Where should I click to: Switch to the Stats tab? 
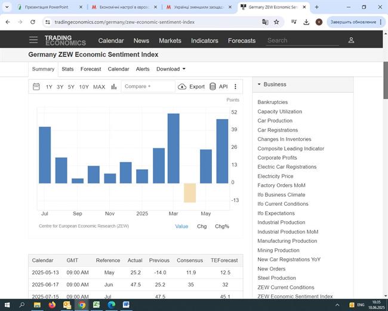tap(67, 69)
